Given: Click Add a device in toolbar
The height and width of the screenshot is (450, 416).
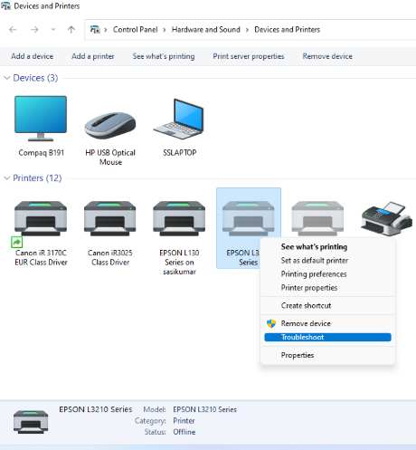Looking at the screenshot, I should pos(33,56).
